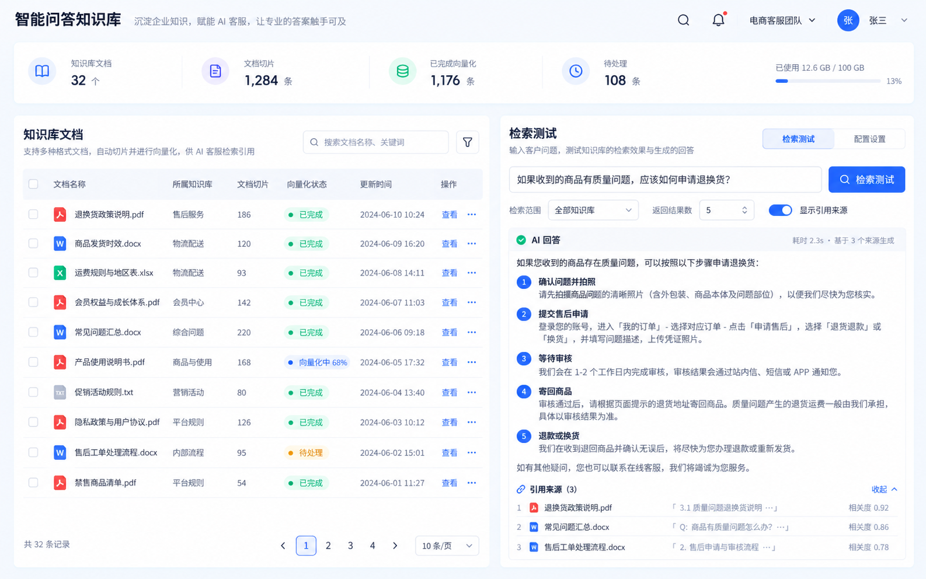Click the 已完成向量化 database icon
This screenshot has height=579, width=926.
(x=402, y=71)
